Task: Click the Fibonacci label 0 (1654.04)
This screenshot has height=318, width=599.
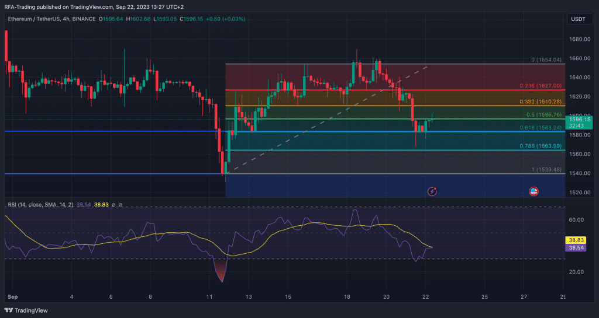Action: click(546, 60)
